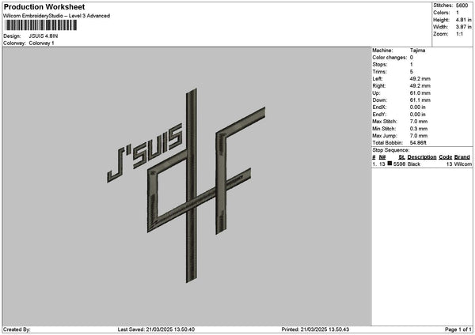Click the Trims value 5
475x335 pixels.
412,72
